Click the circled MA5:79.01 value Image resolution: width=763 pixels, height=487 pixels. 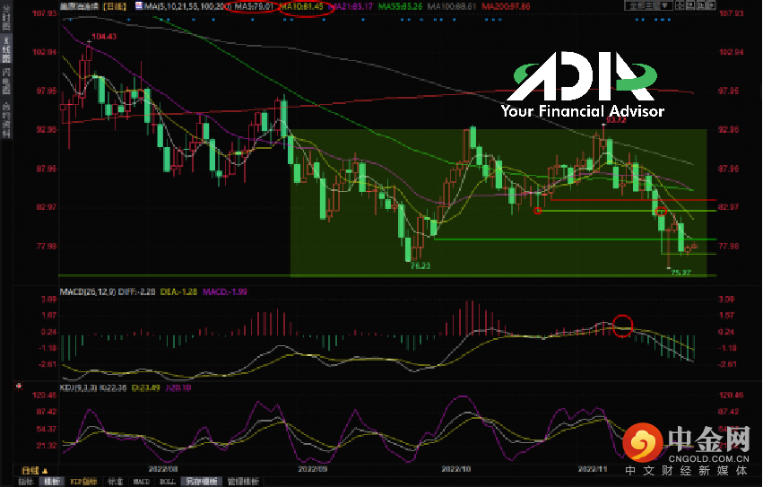[x=252, y=6]
